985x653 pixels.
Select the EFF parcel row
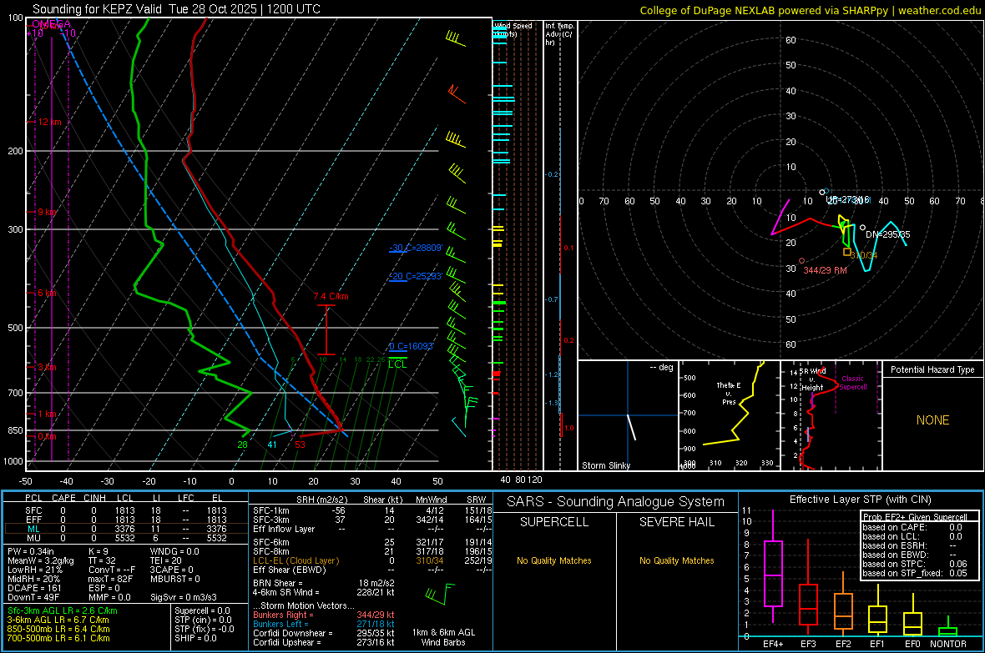pyautogui.click(x=126, y=520)
